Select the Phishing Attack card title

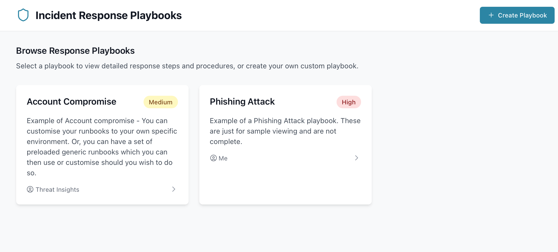[242, 102]
